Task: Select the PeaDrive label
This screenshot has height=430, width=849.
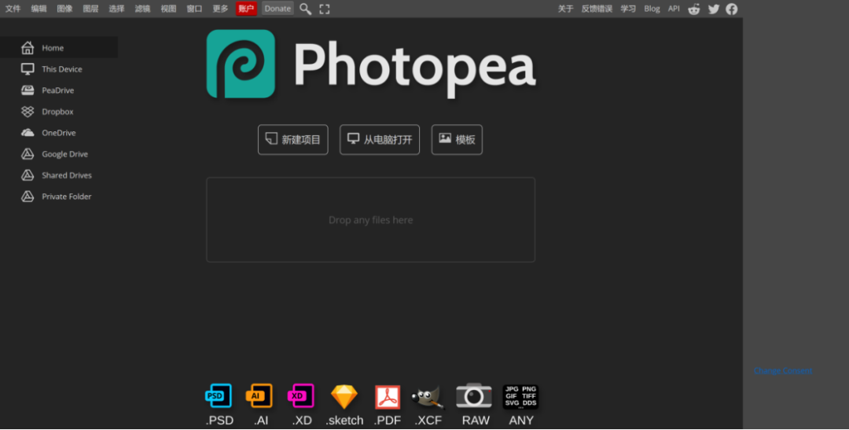Action: click(x=58, y=90)
